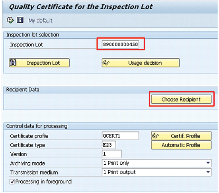Click the Certificate type E23 field
The height and width of the screenshot is (193, 219).
click(x=109, y=145)
